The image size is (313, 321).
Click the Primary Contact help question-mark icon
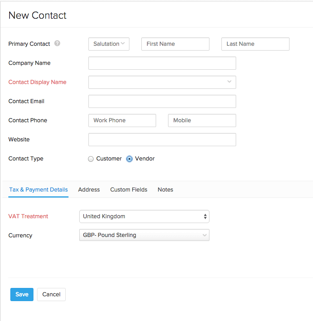point(57,43)
